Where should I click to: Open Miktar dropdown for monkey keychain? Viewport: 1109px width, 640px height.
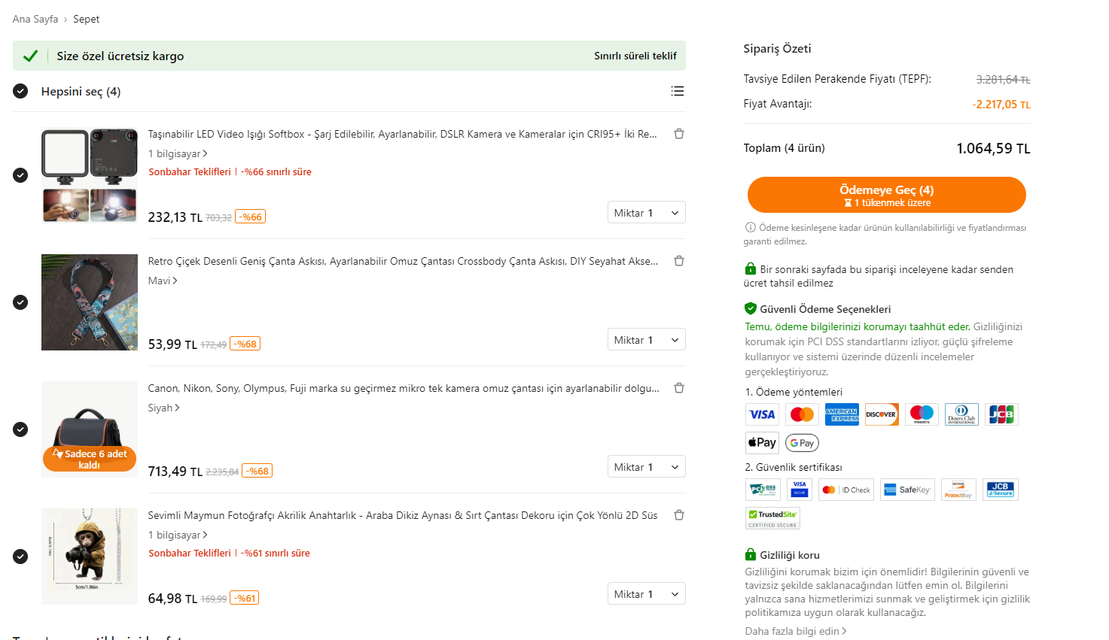646,594
